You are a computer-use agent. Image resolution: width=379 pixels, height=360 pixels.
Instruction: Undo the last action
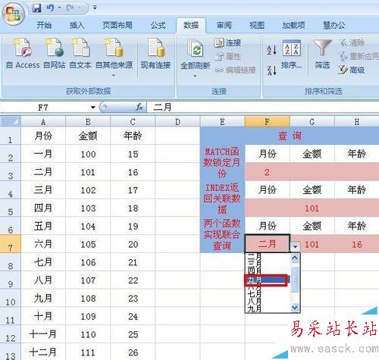(50, 8)
